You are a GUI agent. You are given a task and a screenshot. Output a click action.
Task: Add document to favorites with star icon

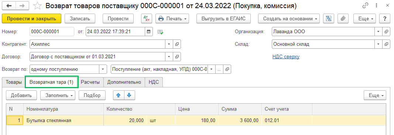click(x=38, y=6)
